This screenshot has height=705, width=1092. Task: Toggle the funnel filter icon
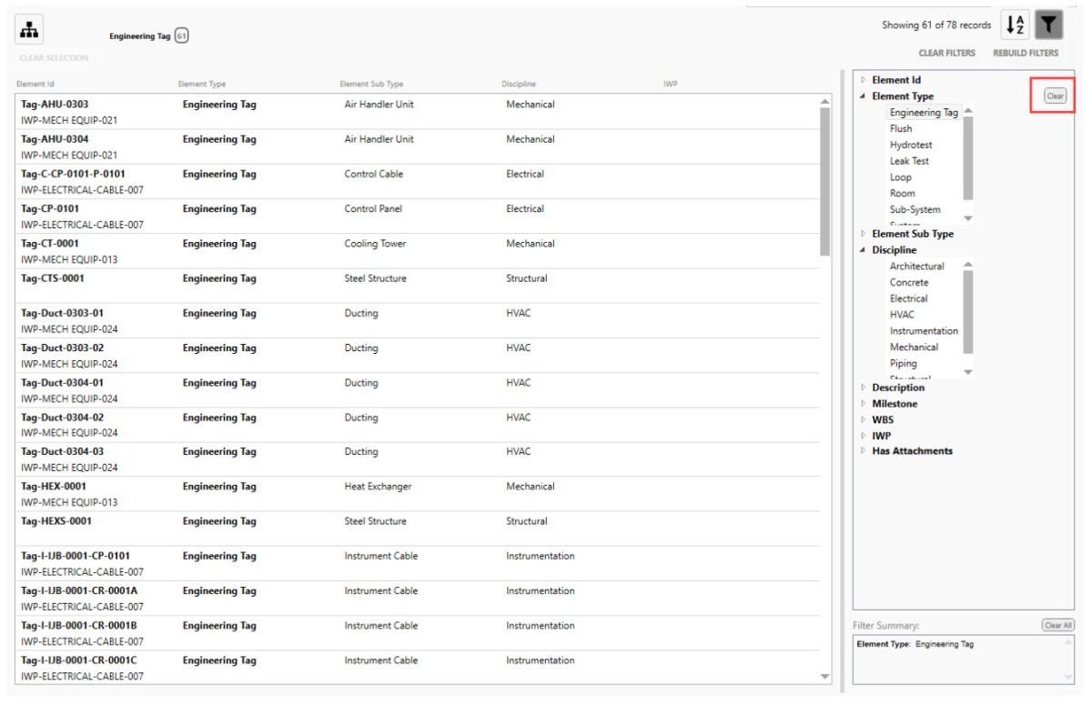pyautogui.click(x=1049, y=25)
